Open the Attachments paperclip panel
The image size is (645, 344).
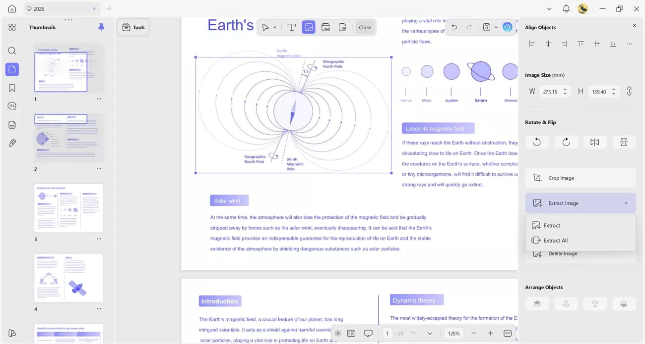pyautogui.click(x=12, y=143)
